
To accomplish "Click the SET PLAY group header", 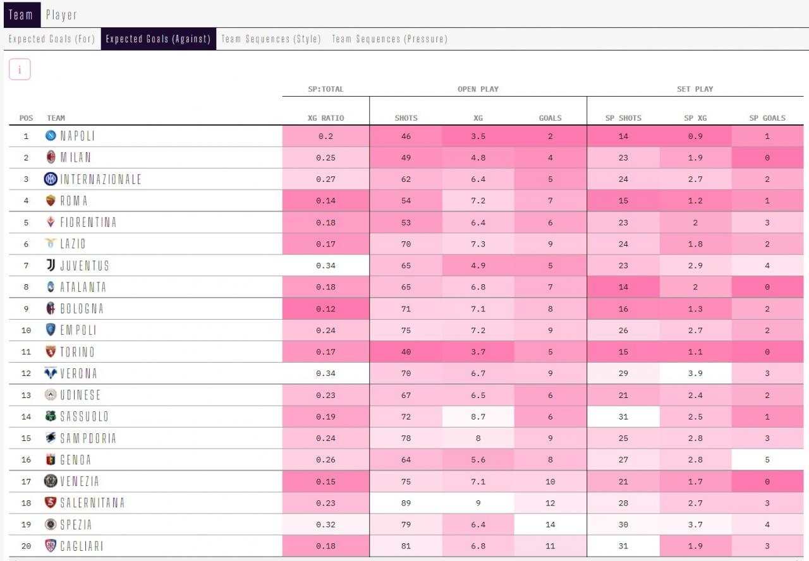I will click(x=695, y=89).
